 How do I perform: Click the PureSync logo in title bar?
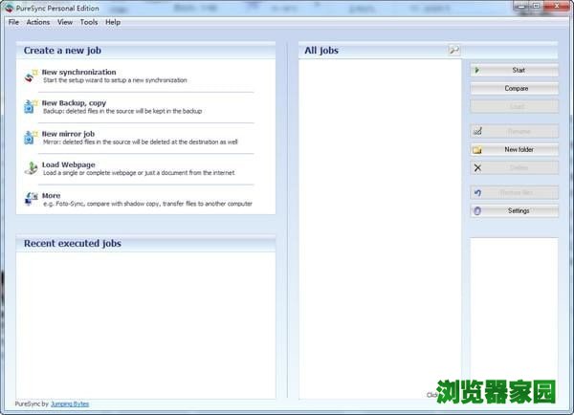(9, 7)
